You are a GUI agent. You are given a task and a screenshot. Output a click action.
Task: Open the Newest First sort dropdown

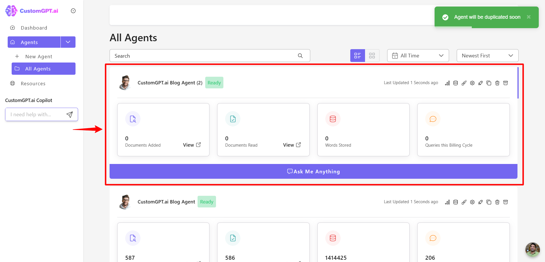(487, 56)
